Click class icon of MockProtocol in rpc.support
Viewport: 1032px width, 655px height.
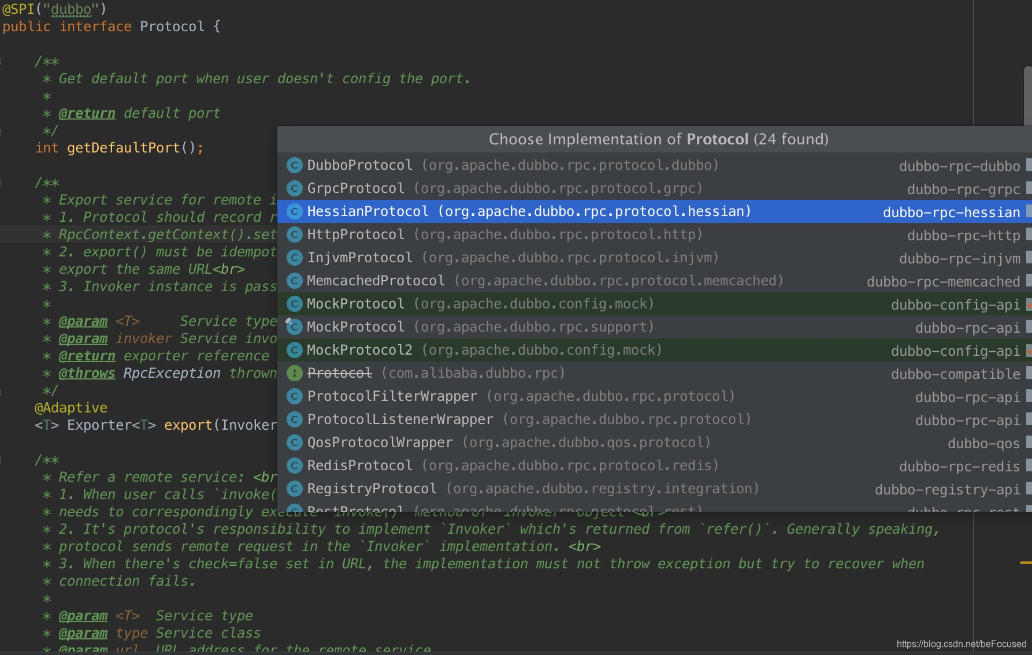295,327
